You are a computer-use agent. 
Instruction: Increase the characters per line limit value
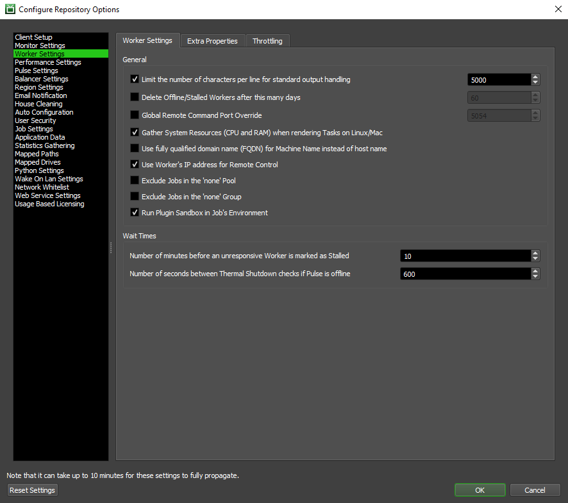[x=535, y=77]
